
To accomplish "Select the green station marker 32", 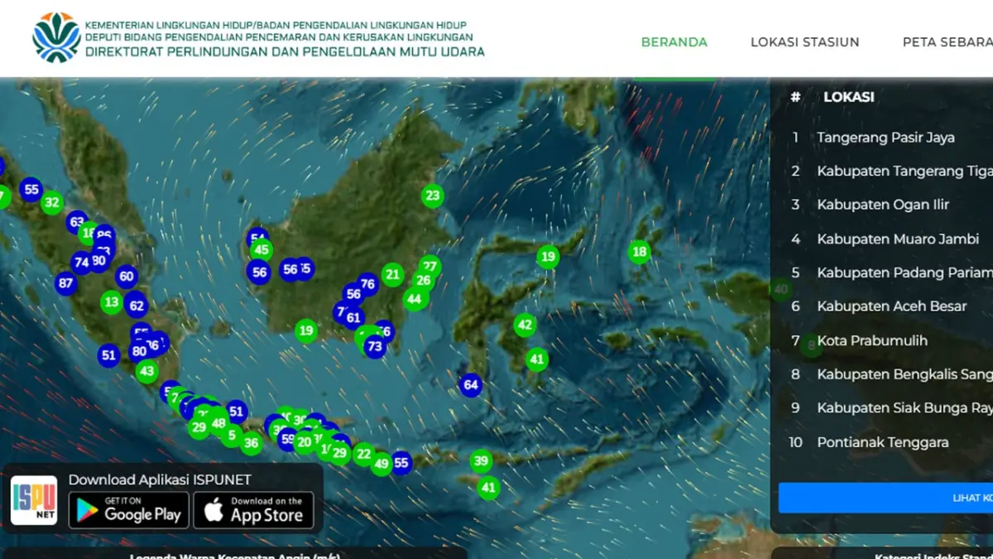I will (52, 202).
